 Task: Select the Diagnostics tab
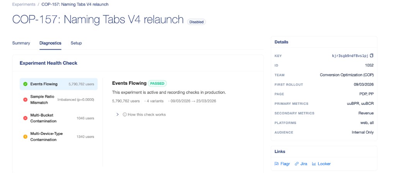coord(50,43)
